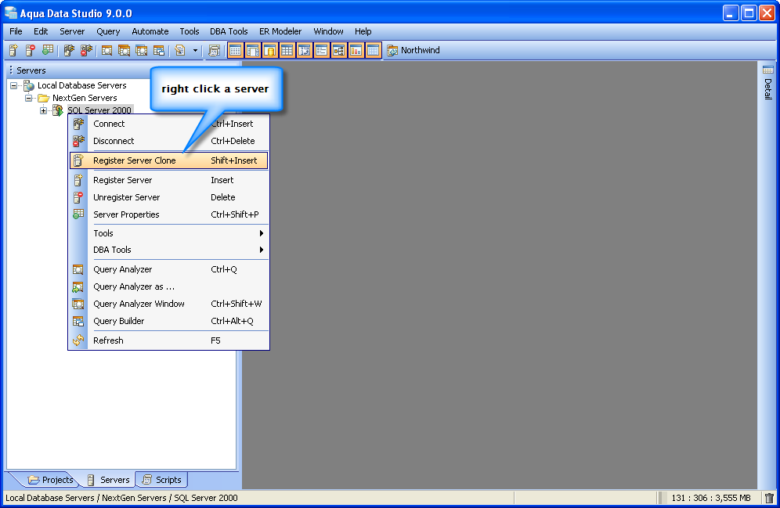Click Servers panel header grip
Image resolution: width=780 pixels, height=508 pixels.
(x=11, y=70)
